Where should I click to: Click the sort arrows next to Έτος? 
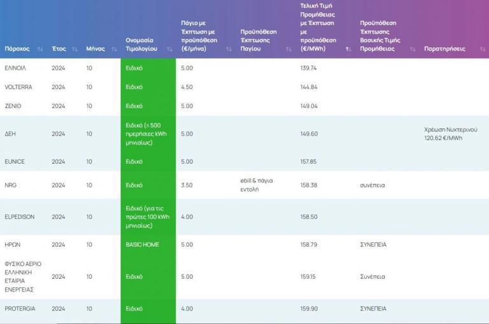click(x=74, y=49)
